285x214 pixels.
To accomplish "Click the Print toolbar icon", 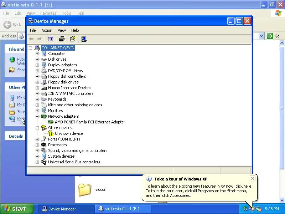I will 62,39.
